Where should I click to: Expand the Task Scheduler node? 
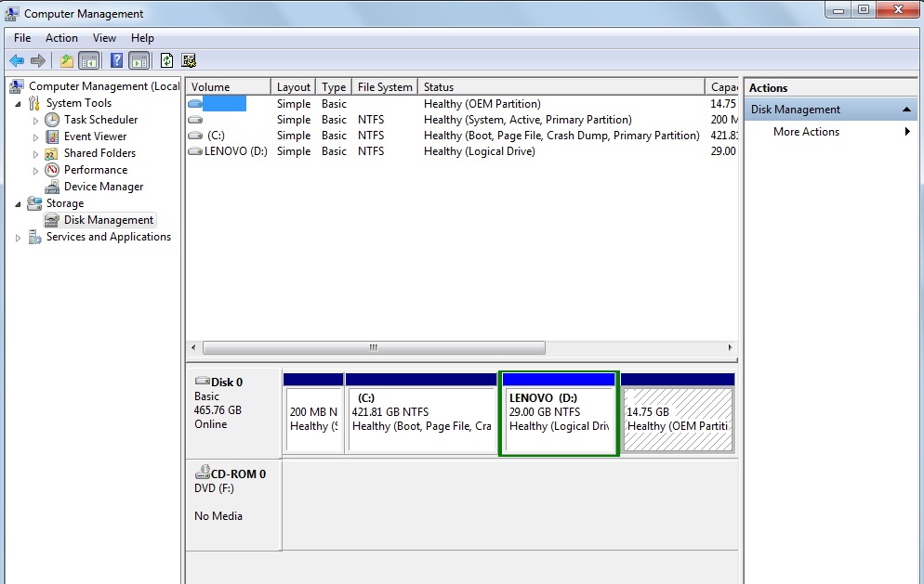coord(35,121)
